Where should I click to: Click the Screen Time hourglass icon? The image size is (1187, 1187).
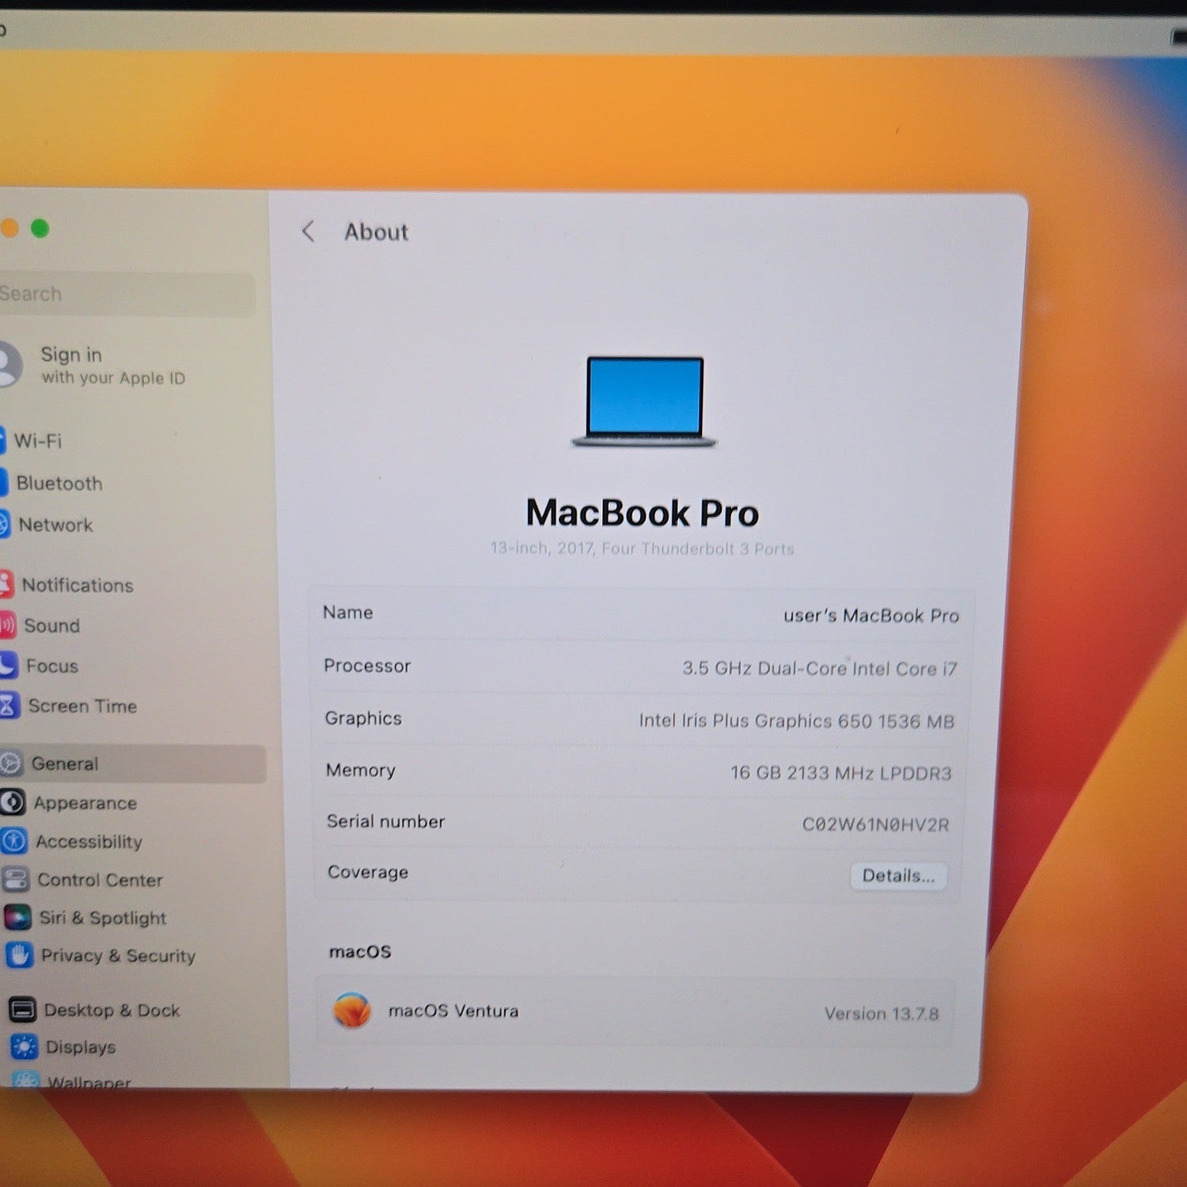coord(9,705)
